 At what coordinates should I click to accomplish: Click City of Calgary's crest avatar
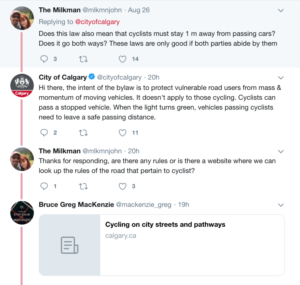coord(22,85)
